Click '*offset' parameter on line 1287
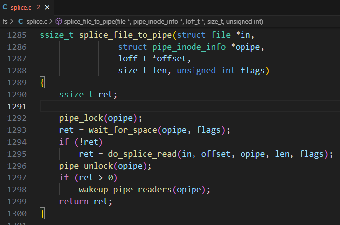 coord(169,59)
